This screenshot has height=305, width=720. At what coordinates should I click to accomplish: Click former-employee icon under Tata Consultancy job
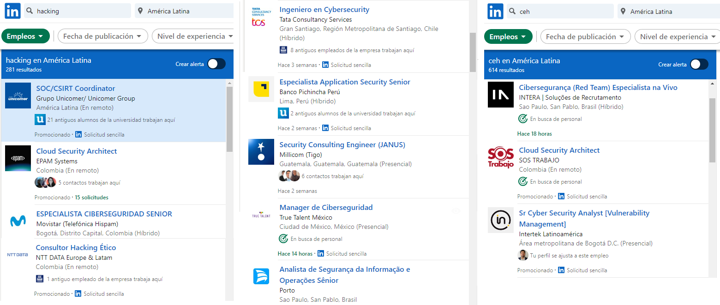coord(283,50)
